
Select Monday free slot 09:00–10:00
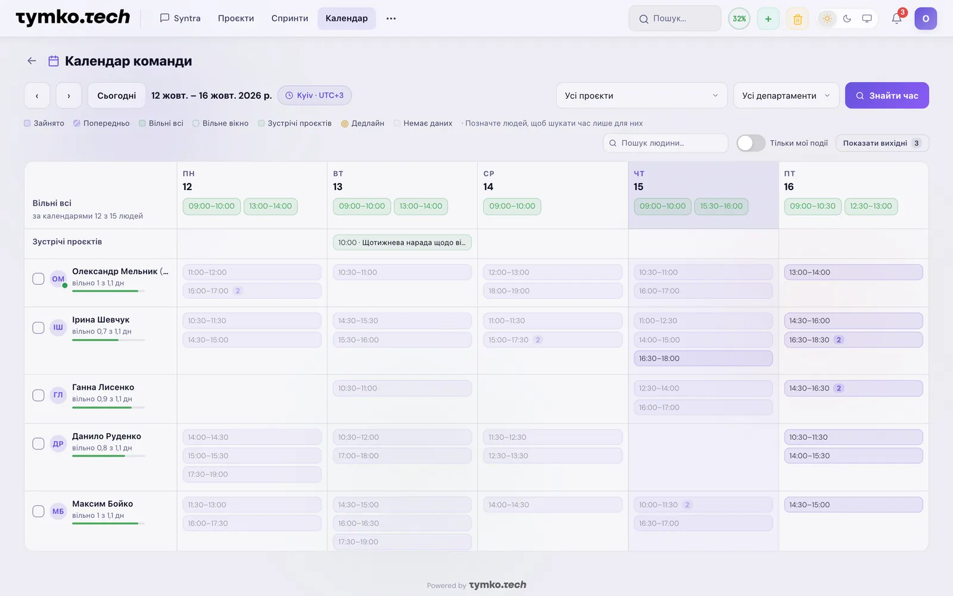(x=211, y=206)
